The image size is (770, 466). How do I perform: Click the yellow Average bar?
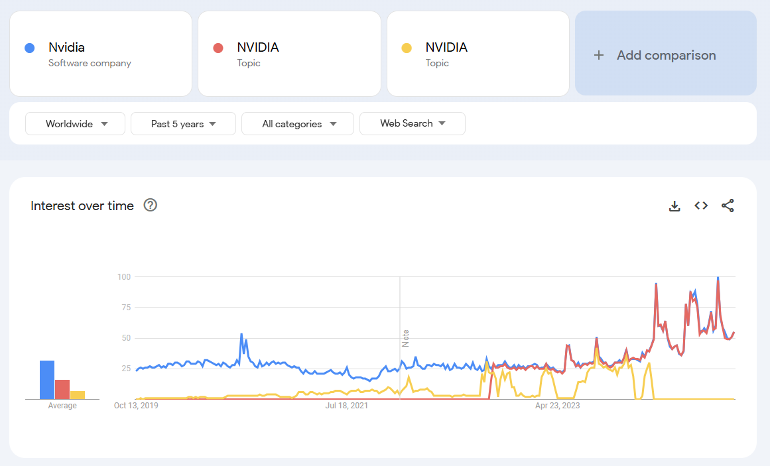78,395
